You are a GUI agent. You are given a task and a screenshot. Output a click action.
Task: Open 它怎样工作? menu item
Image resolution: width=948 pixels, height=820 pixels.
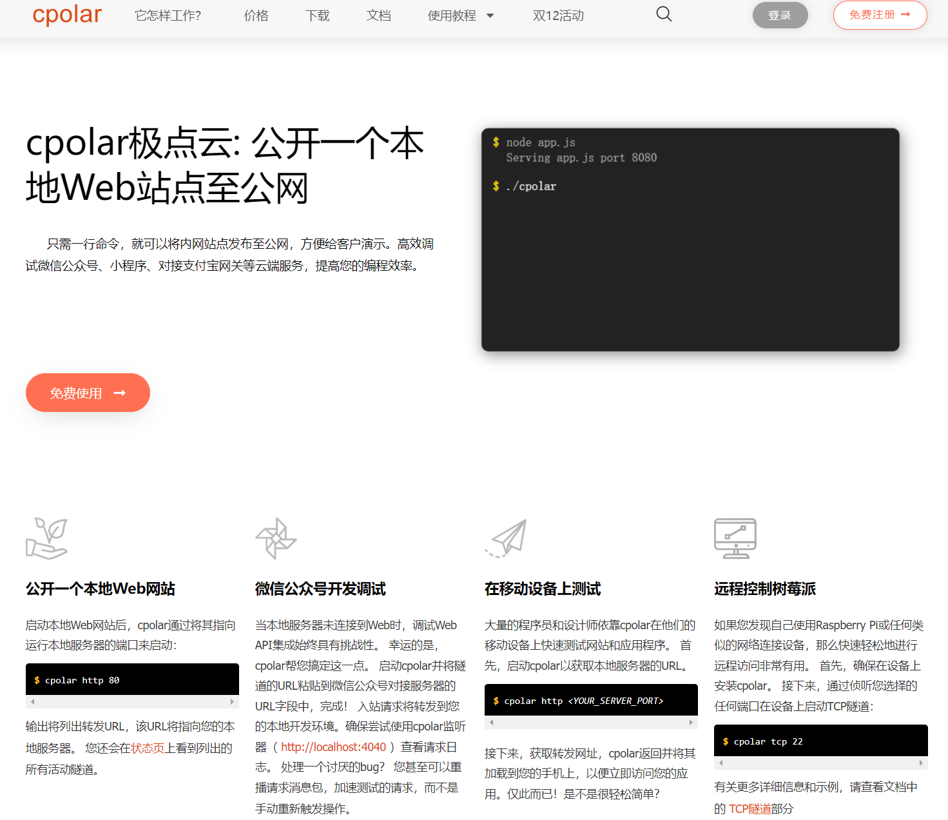point(168,15)
